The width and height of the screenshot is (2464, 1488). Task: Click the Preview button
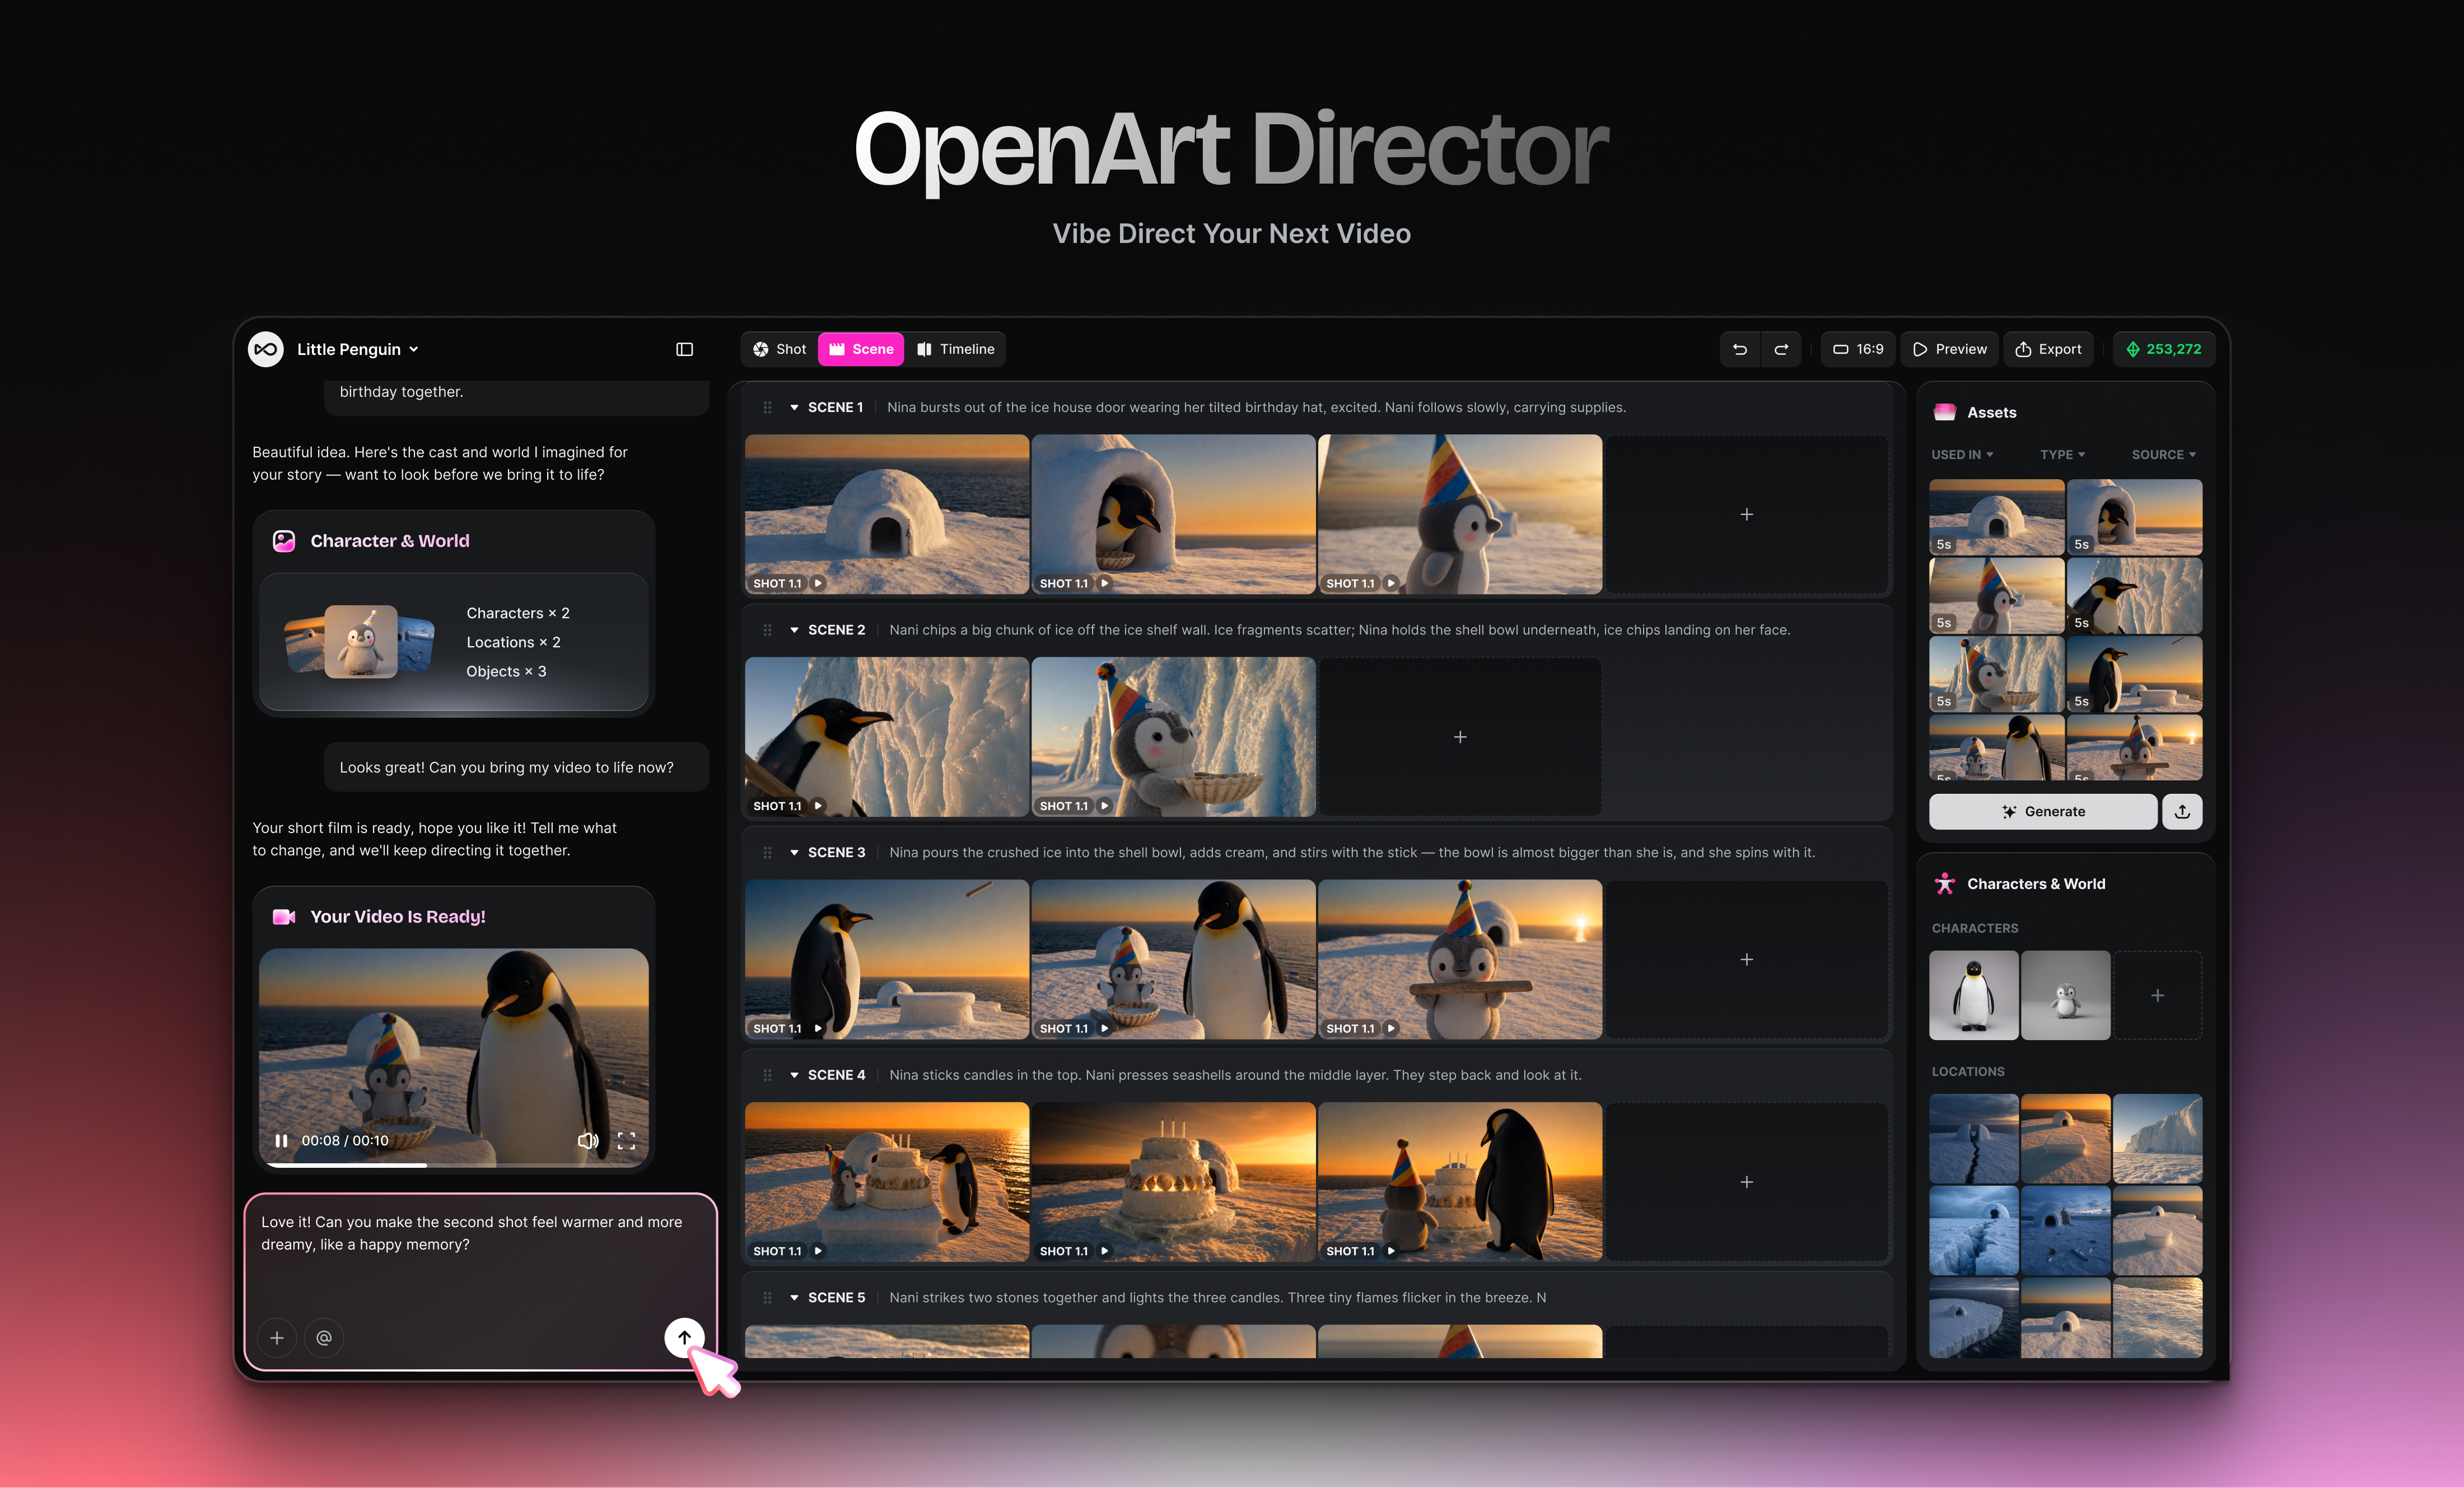coord(1949,349)
